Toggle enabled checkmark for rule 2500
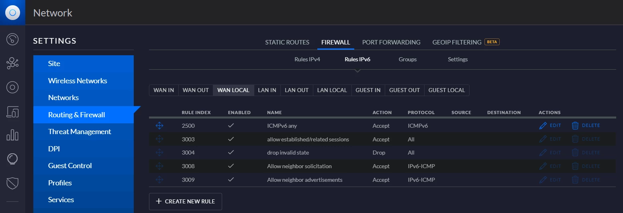 pyautogui.click(x=231, y=126)
